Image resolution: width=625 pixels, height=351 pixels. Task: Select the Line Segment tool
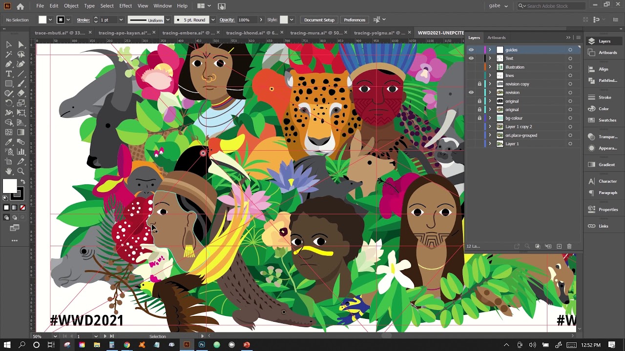[x=21, y=74]
